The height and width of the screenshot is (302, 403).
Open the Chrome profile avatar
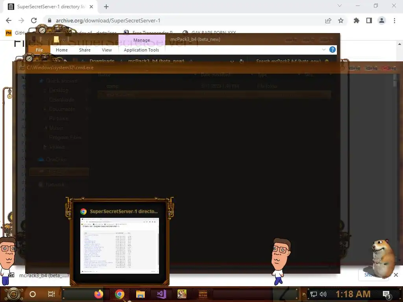[x=382, y=20]
